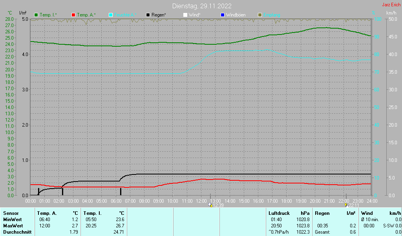Click the Jarz Erich label
This screenshot has height=236, width=402.
[x=391, y=5]
